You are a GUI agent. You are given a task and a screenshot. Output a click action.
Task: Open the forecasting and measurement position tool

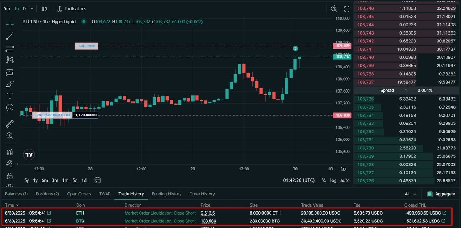click(10, 72)
